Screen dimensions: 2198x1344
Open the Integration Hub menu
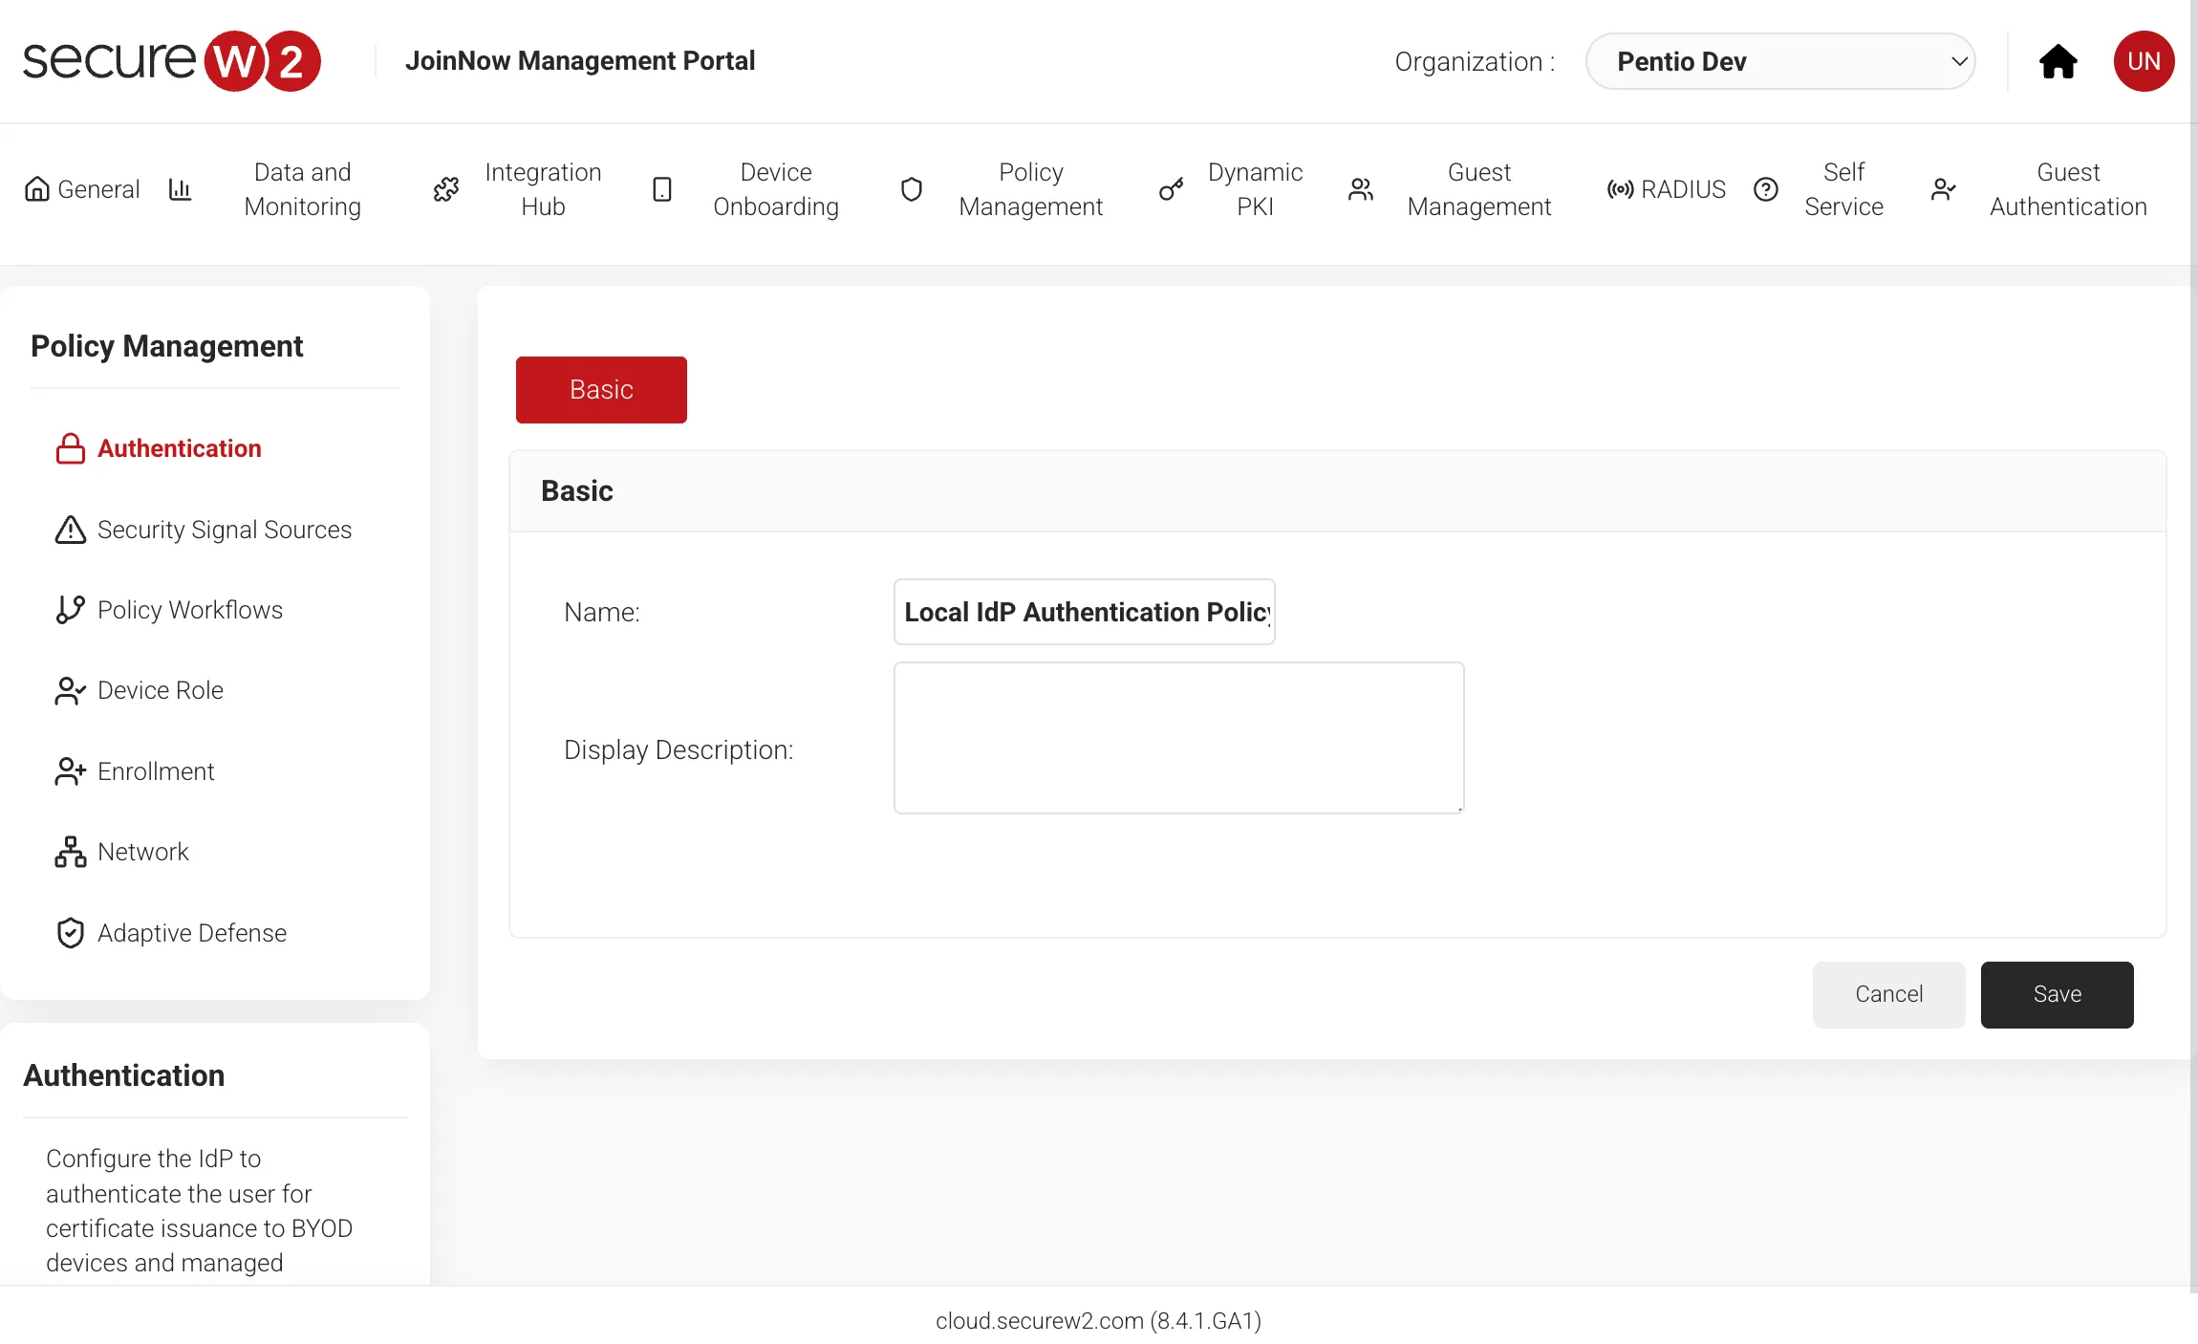pos(543,189)
